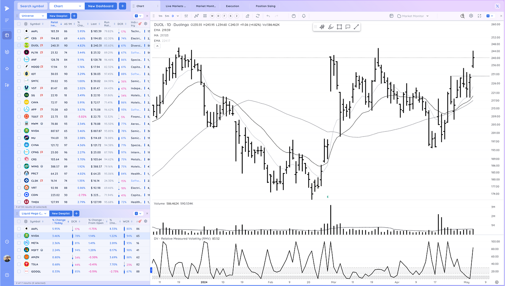Viewport: 505px width, 286px height.
Task: Open the clock history sidebar icon
Action: pyautogui.click(x=7, y=242)
